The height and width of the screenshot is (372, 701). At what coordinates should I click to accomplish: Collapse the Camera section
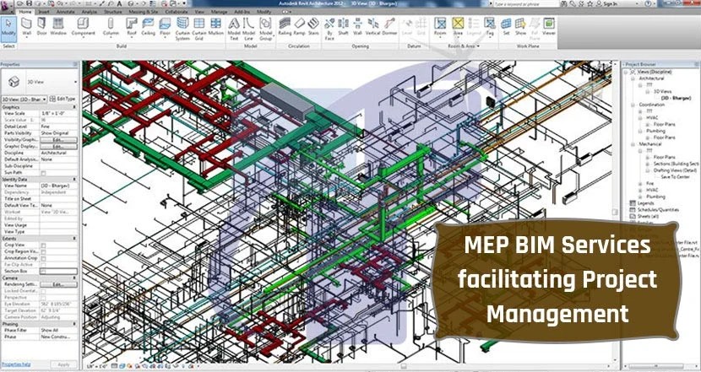(74, 278)
